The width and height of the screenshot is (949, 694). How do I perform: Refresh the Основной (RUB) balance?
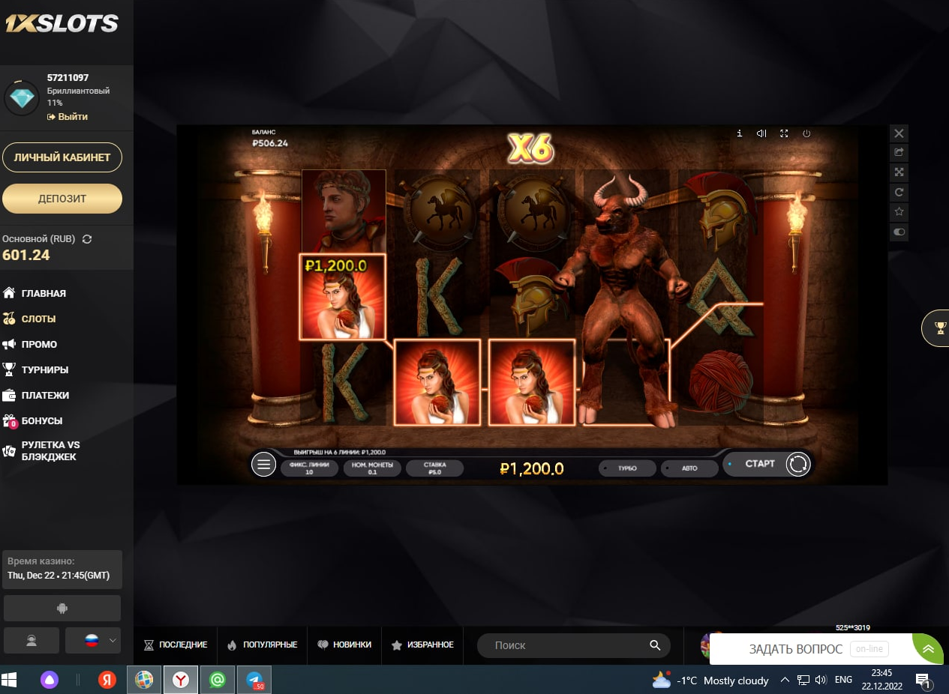[87, 239]
